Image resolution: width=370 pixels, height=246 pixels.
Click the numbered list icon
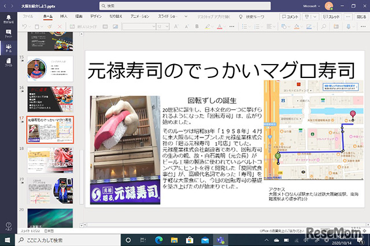click(x=257, y=27)
